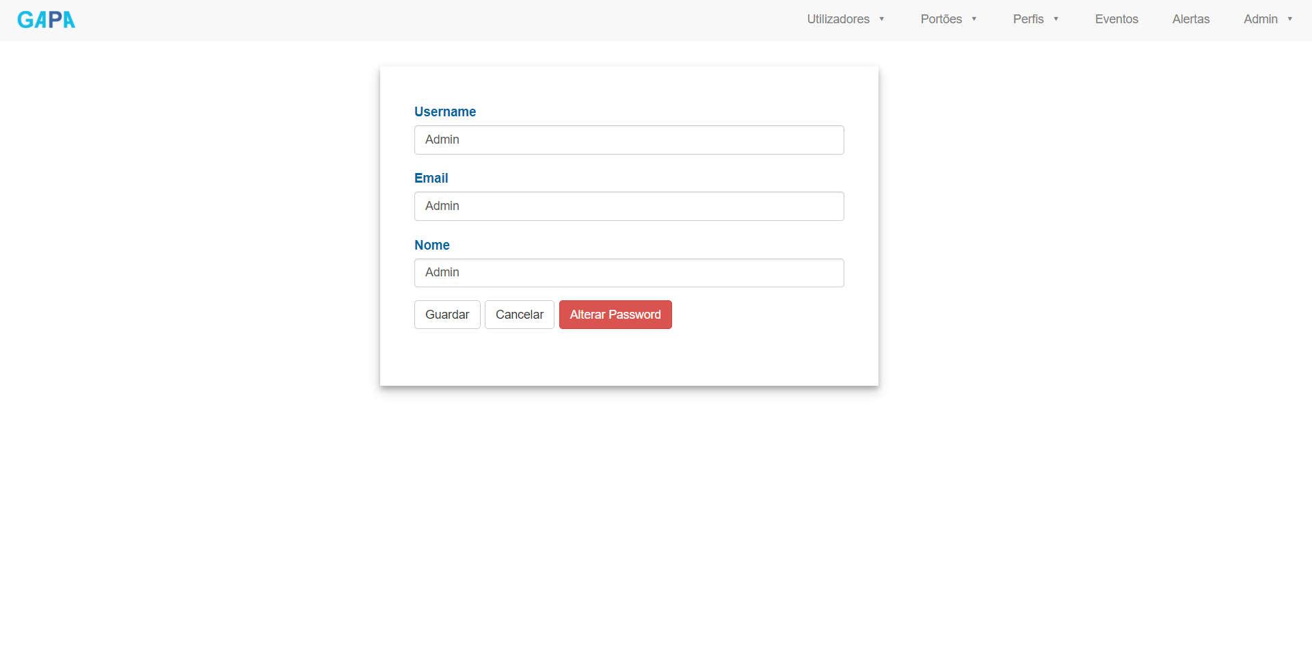Focus the Email input field

pos(629,206)
